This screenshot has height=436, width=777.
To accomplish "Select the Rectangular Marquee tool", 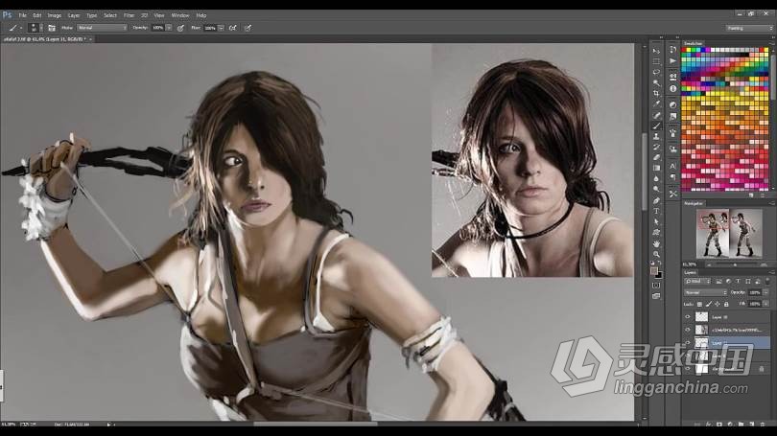I will (656, 61).
